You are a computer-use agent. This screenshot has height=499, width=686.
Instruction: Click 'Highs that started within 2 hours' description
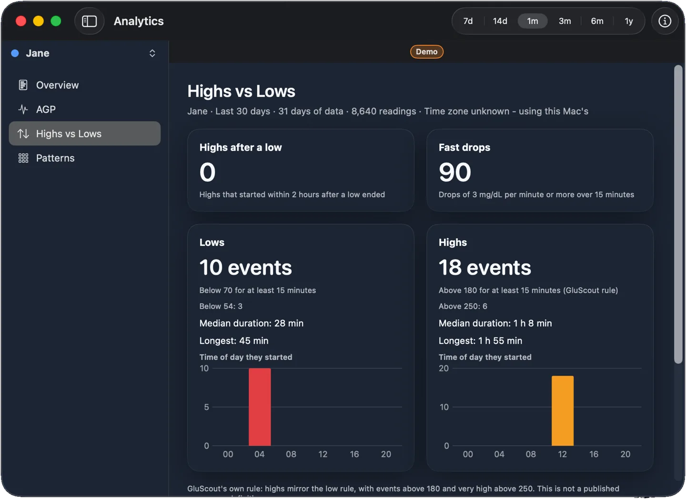click(x=292, y=194)
